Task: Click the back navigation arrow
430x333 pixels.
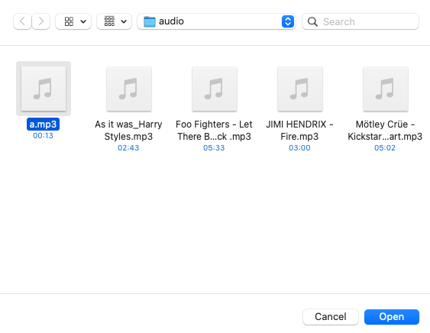Action: point(22,21)
